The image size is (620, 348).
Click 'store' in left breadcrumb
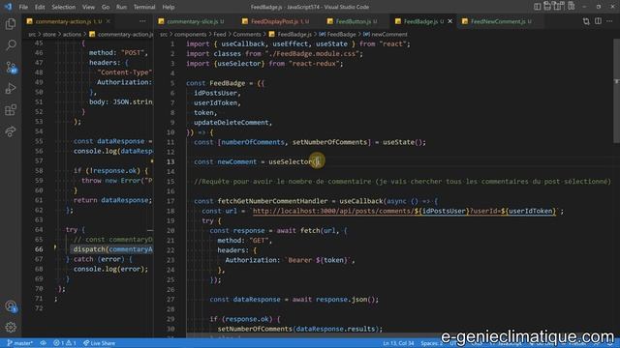pos(49,35)
